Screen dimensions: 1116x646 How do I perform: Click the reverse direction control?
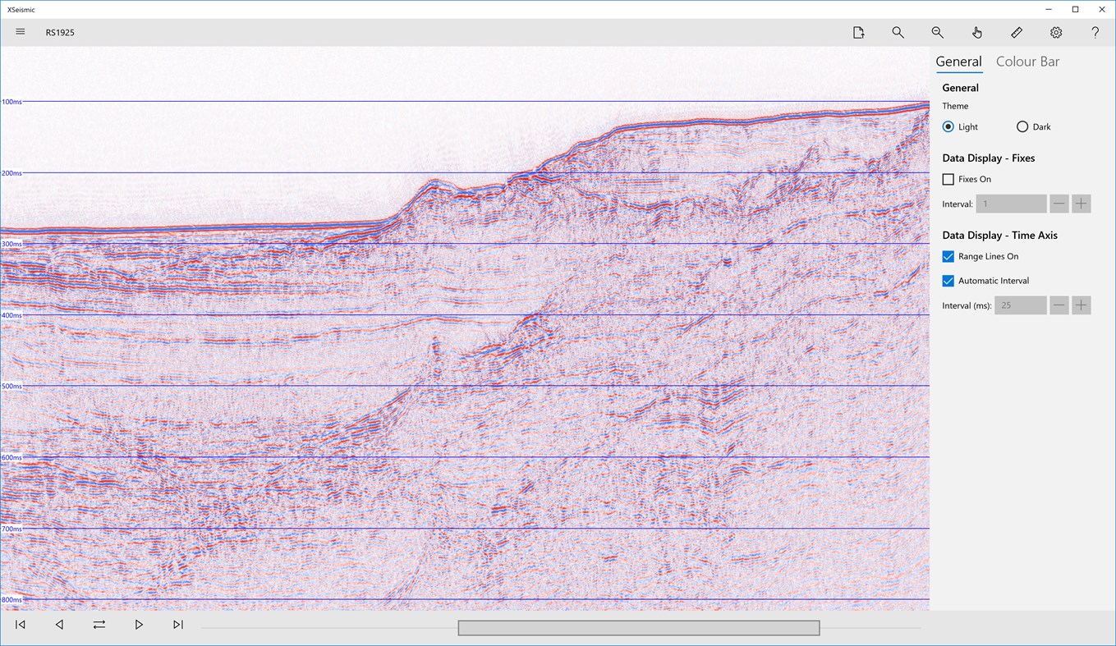[99, 624]
